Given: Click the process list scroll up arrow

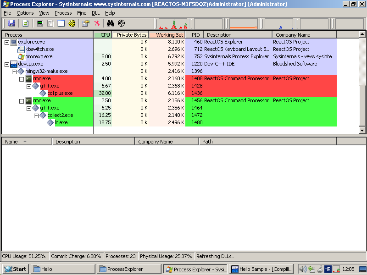Looking at the screenshot, I should pyautogui.click(x=362, y=34).
